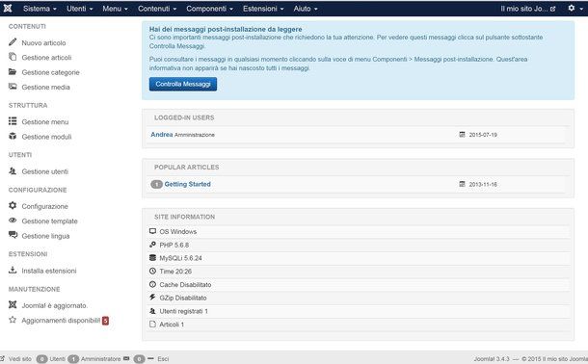Screen dimensions: 588x364
Task: Click the monitor icon beside OS Windows
Action: click(x=152, y=231)
